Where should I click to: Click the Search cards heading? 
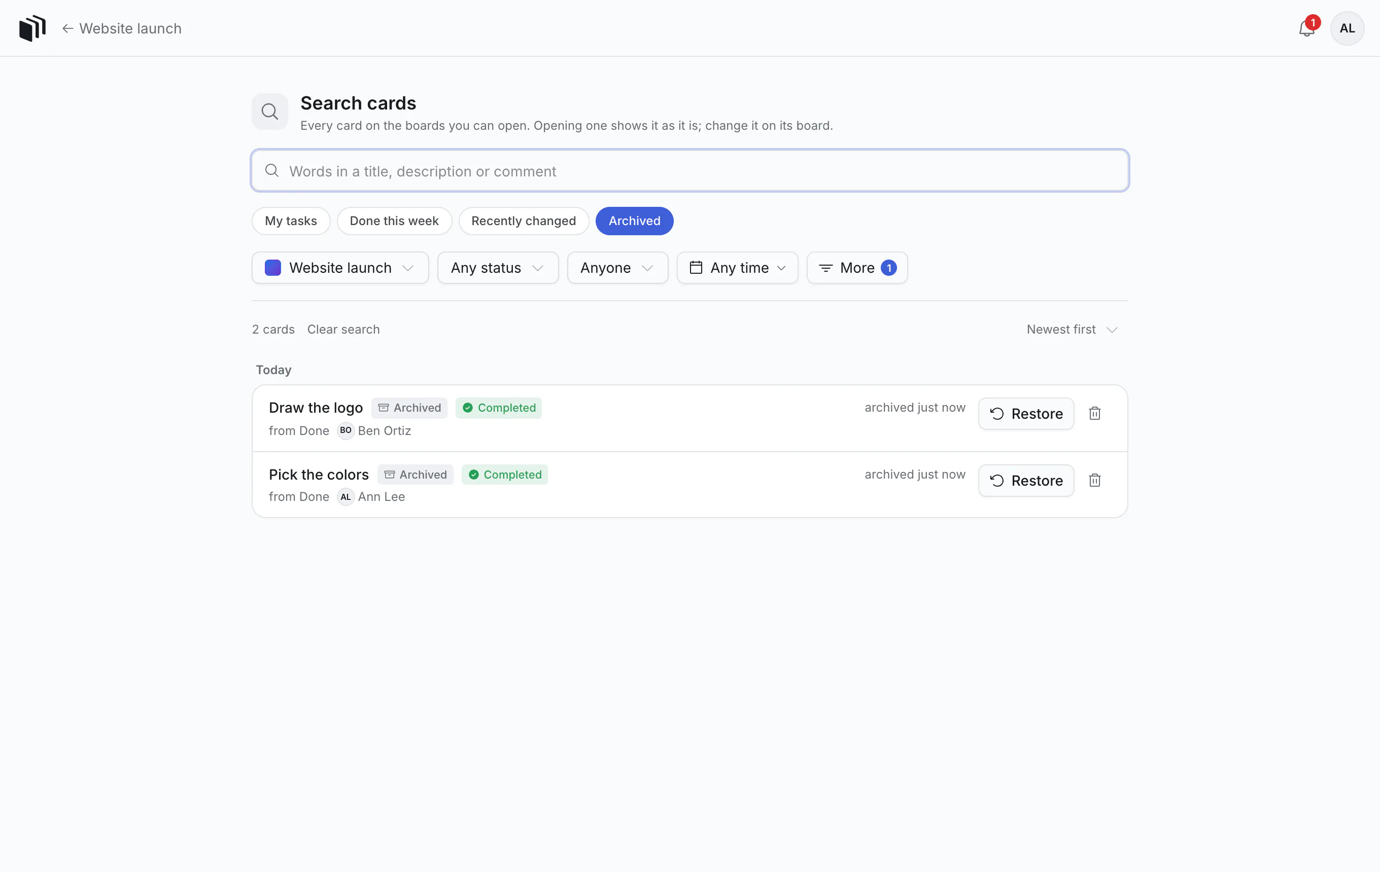358,103
